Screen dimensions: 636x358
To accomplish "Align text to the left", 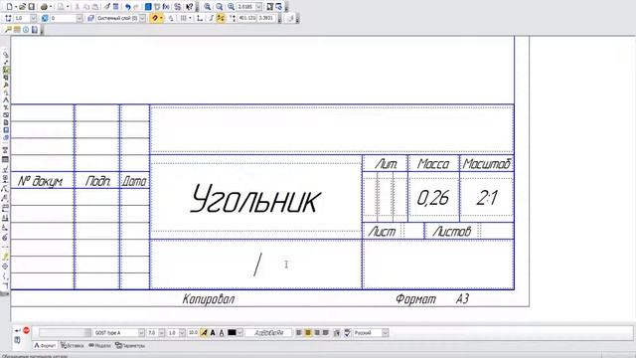I will pos(299,333).
